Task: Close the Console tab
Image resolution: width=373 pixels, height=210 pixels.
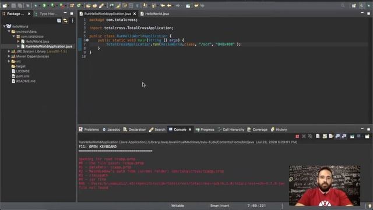Action: point(190,129)
